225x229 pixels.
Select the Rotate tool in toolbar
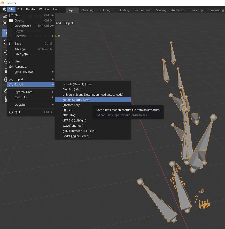(6, 61)
